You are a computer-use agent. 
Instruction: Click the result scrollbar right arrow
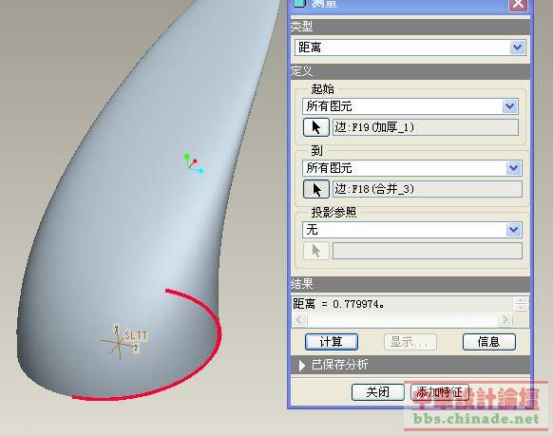click(505, 320)
